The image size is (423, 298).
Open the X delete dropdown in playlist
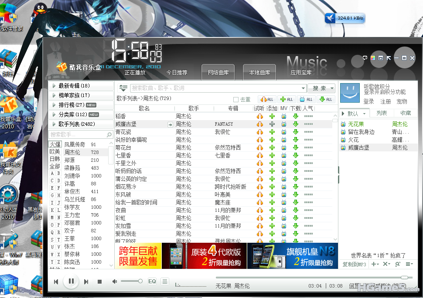click(386, 264)
